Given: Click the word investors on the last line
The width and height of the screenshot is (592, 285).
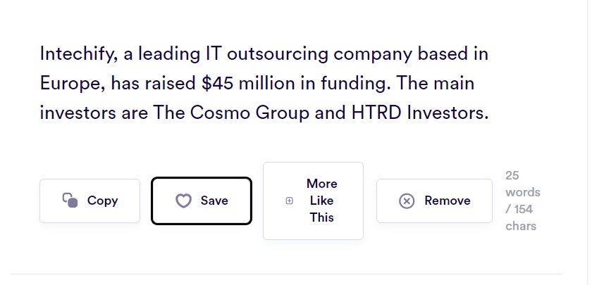Looking at the screenshot, I should [74, 113].
